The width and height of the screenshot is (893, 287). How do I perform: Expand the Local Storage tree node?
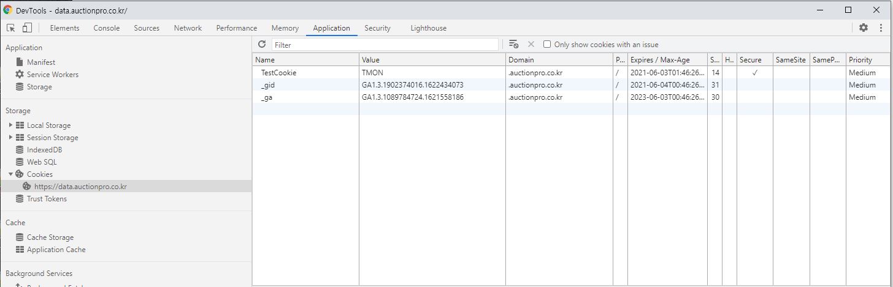pyautogui.click(x=10, y=125)
